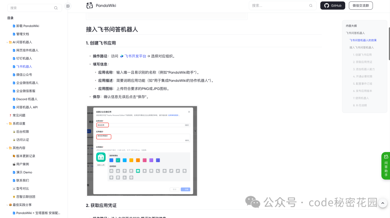Click the back-to-top arrow button

tap(382, 203)
